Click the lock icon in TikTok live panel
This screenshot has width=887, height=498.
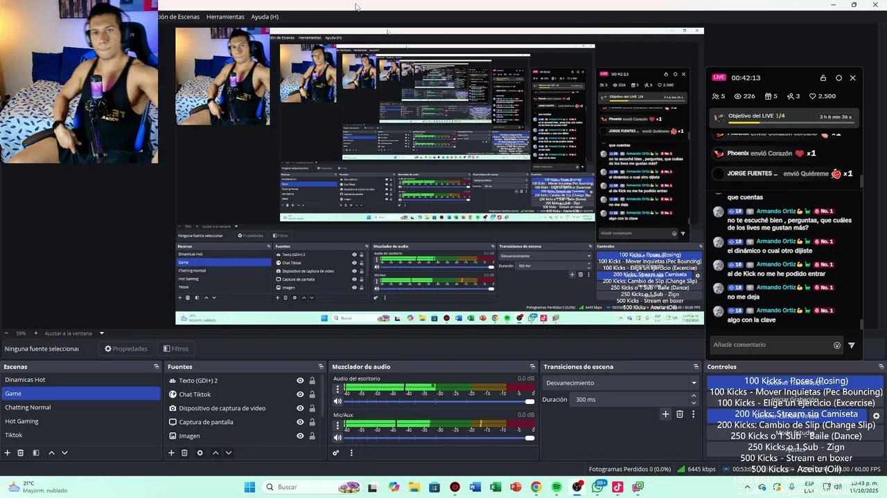823,78
